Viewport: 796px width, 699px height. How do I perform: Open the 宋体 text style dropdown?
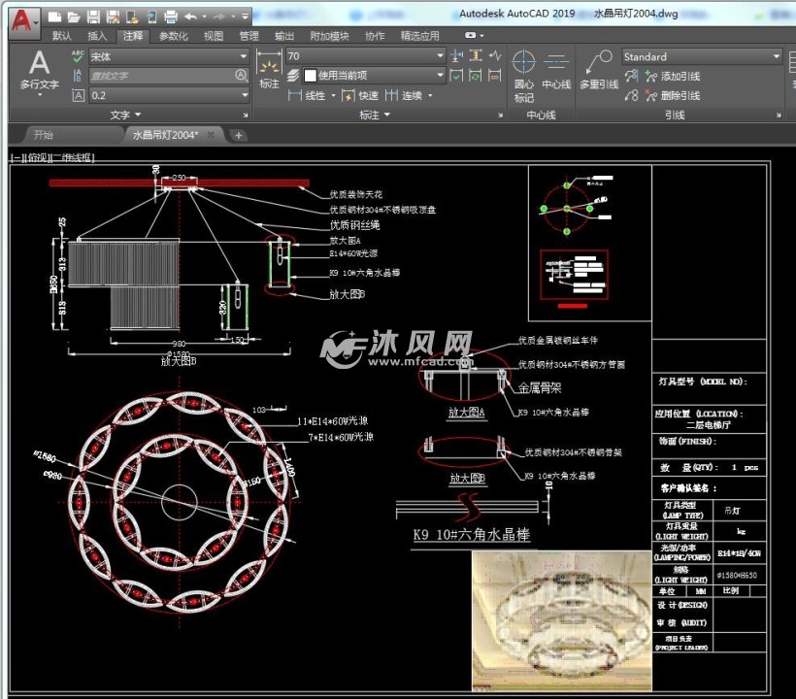coord(243,56)
